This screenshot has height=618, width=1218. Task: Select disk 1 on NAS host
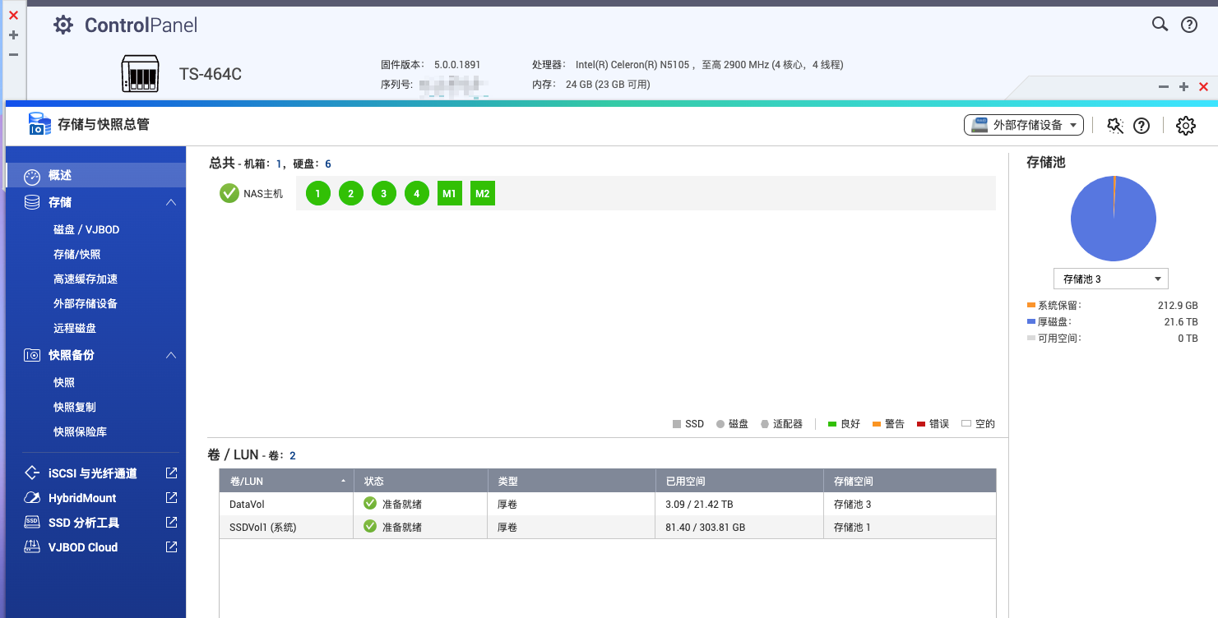coord(318,194)
